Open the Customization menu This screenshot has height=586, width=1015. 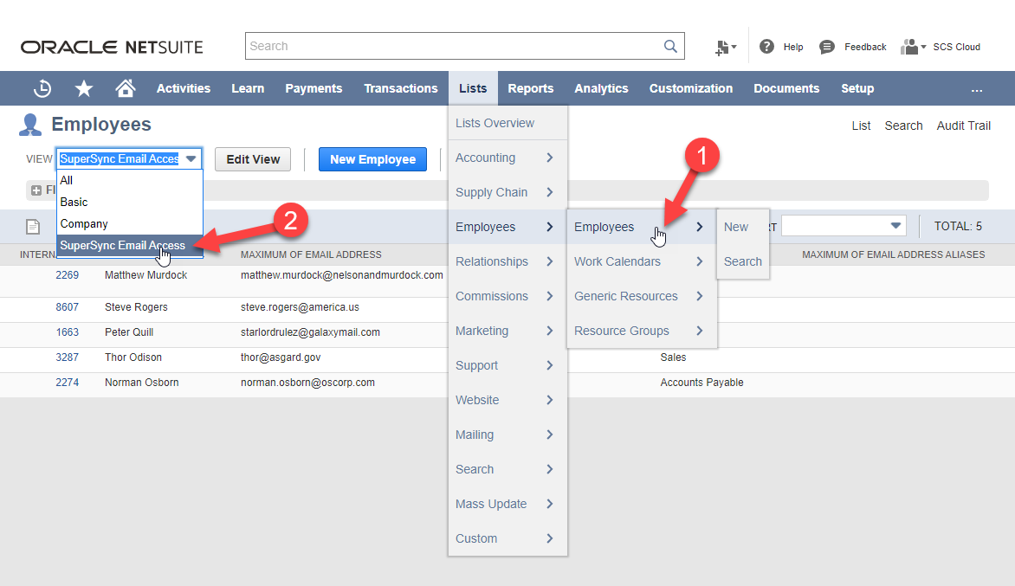click(691, 88)
